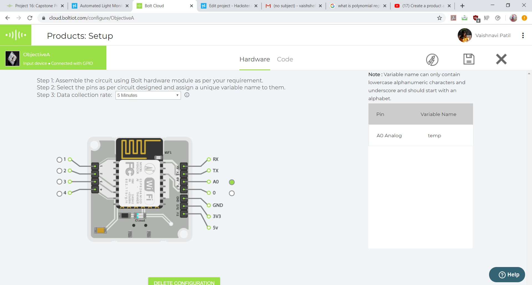This screenshot has width=532, height=285.
Task: Click the data collection rate info icon
Action: (x=187, y=95)
